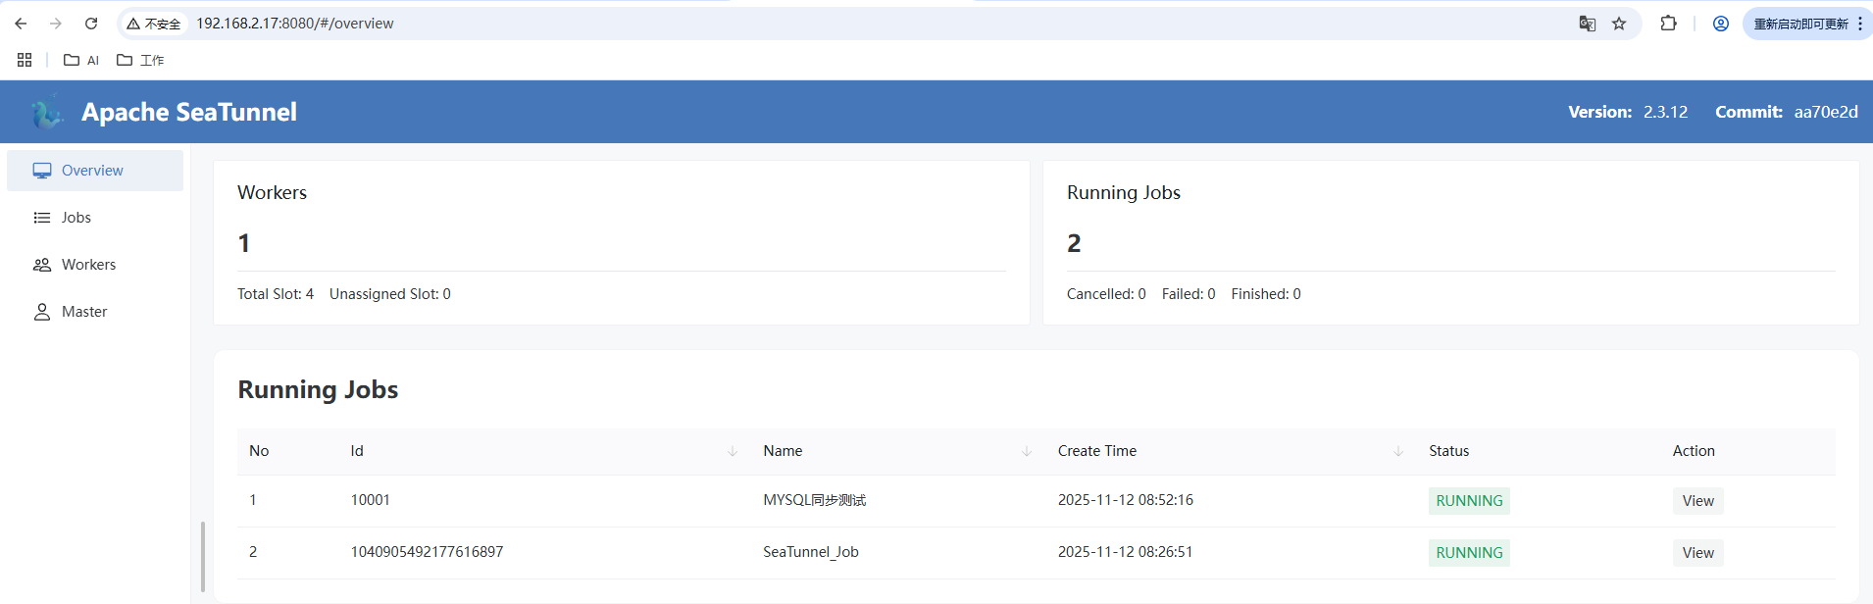
Task: Click the list icon beside Jobs
Action: (42, 218)
